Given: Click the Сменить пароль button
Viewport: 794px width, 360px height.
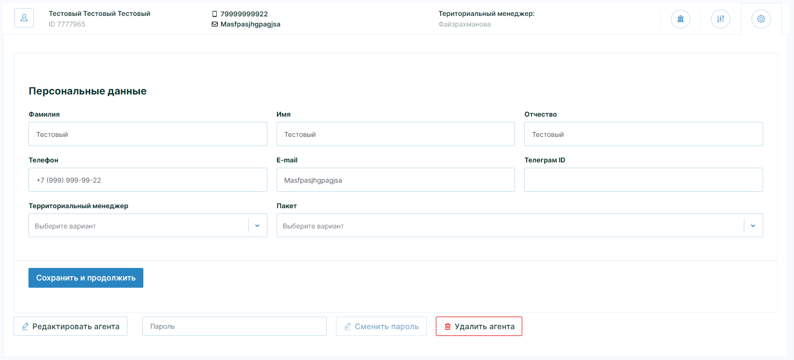Looking at the screenshot, I should click(381, 326).
